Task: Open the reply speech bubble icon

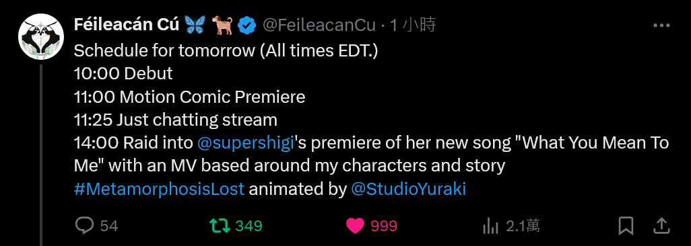Action: 84,226
